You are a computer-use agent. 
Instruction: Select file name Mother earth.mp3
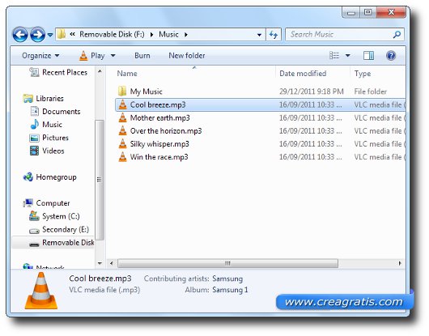[159, 118]
